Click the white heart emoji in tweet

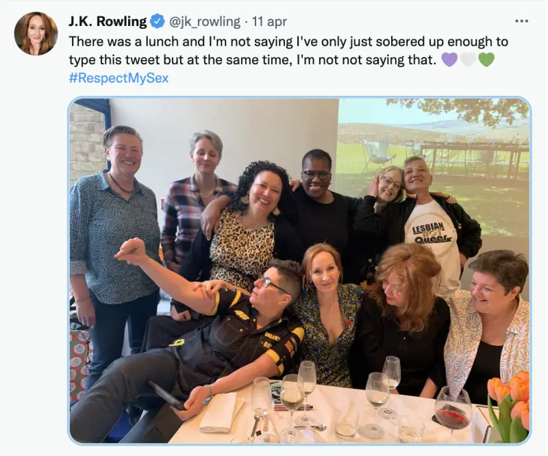click(468, 60)
